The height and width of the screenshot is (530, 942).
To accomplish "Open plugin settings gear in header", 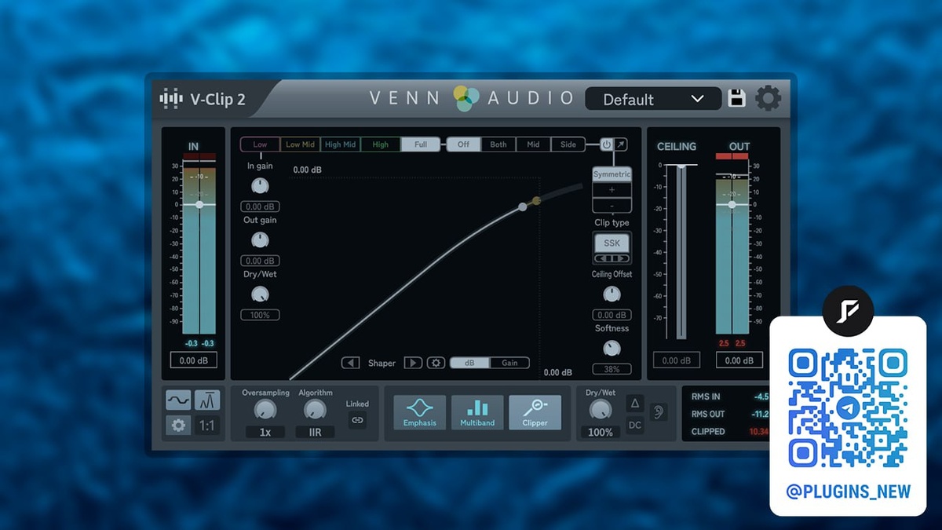I will (x=768, y=98).
